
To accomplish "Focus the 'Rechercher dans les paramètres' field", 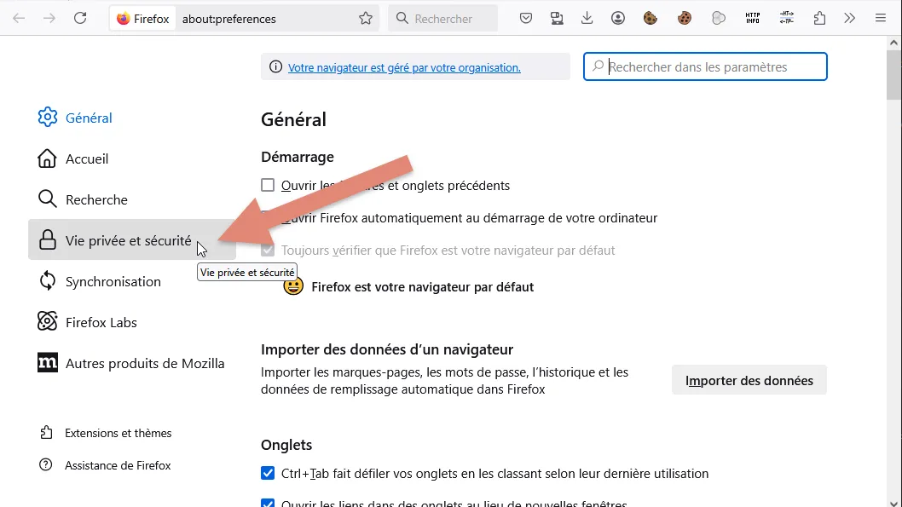I will coord(705,66).
